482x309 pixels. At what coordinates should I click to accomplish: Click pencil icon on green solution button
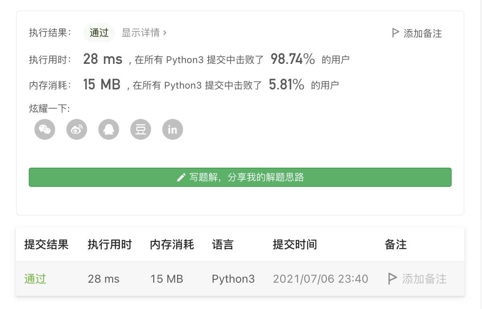click(x=181, y=177)
